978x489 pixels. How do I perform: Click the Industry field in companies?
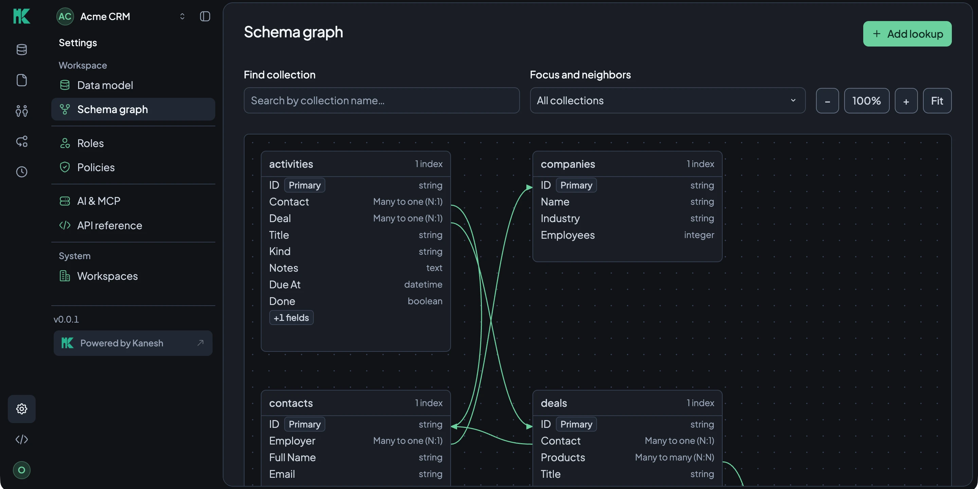pyautogui.click(x=627, y=218)
